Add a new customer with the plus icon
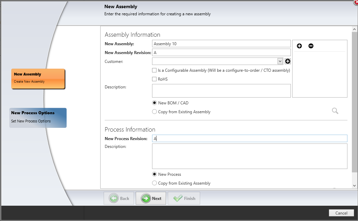 point(287,61)
